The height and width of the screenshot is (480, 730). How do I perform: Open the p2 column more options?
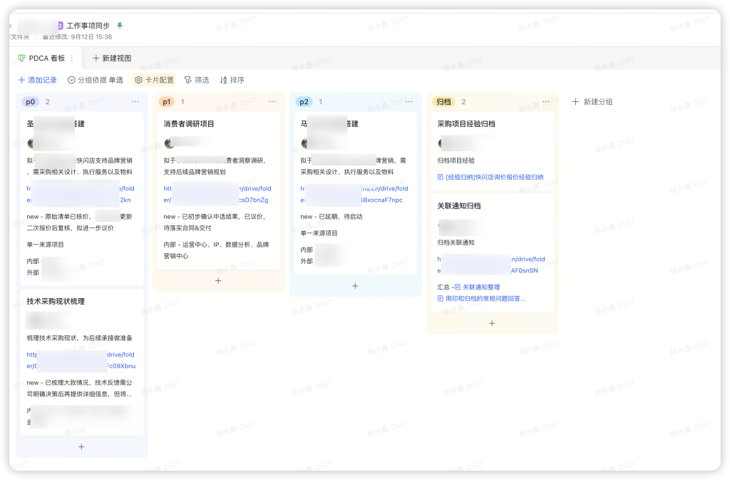click(x=408, y=102)
